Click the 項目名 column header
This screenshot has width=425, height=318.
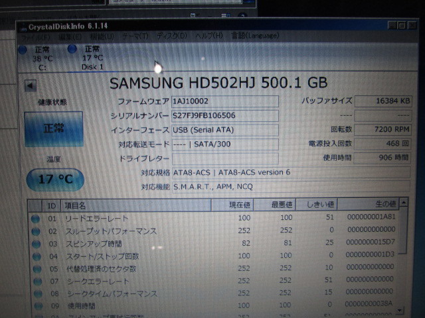[136, 205]
